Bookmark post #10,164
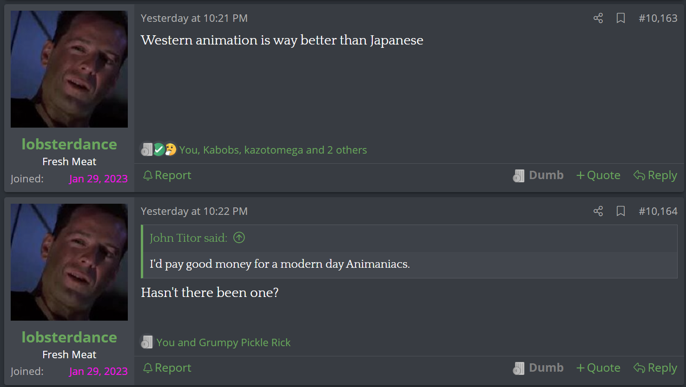The width and height of the screenshot is (686, 387). pyautogui.click(x=620, y=211)
